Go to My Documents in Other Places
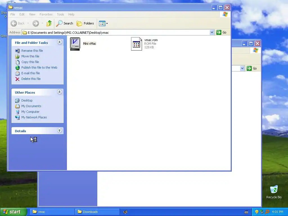 tap(31, 106)
